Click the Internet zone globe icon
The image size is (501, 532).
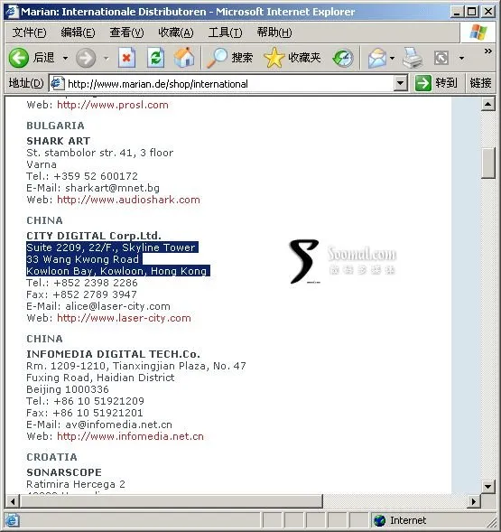(379, 520)
